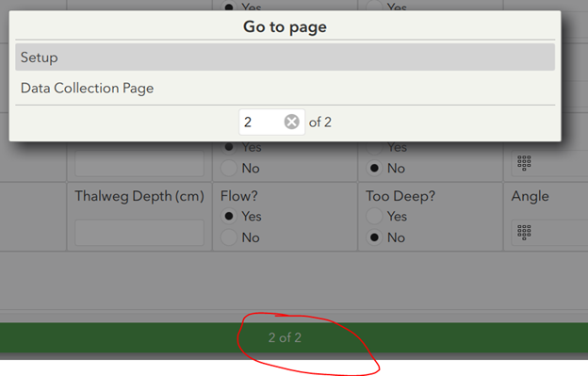Click the Too Deep? question label
The width and height of the screenshot is (588, 376).
pyautogui.click(x=400, y=196)
